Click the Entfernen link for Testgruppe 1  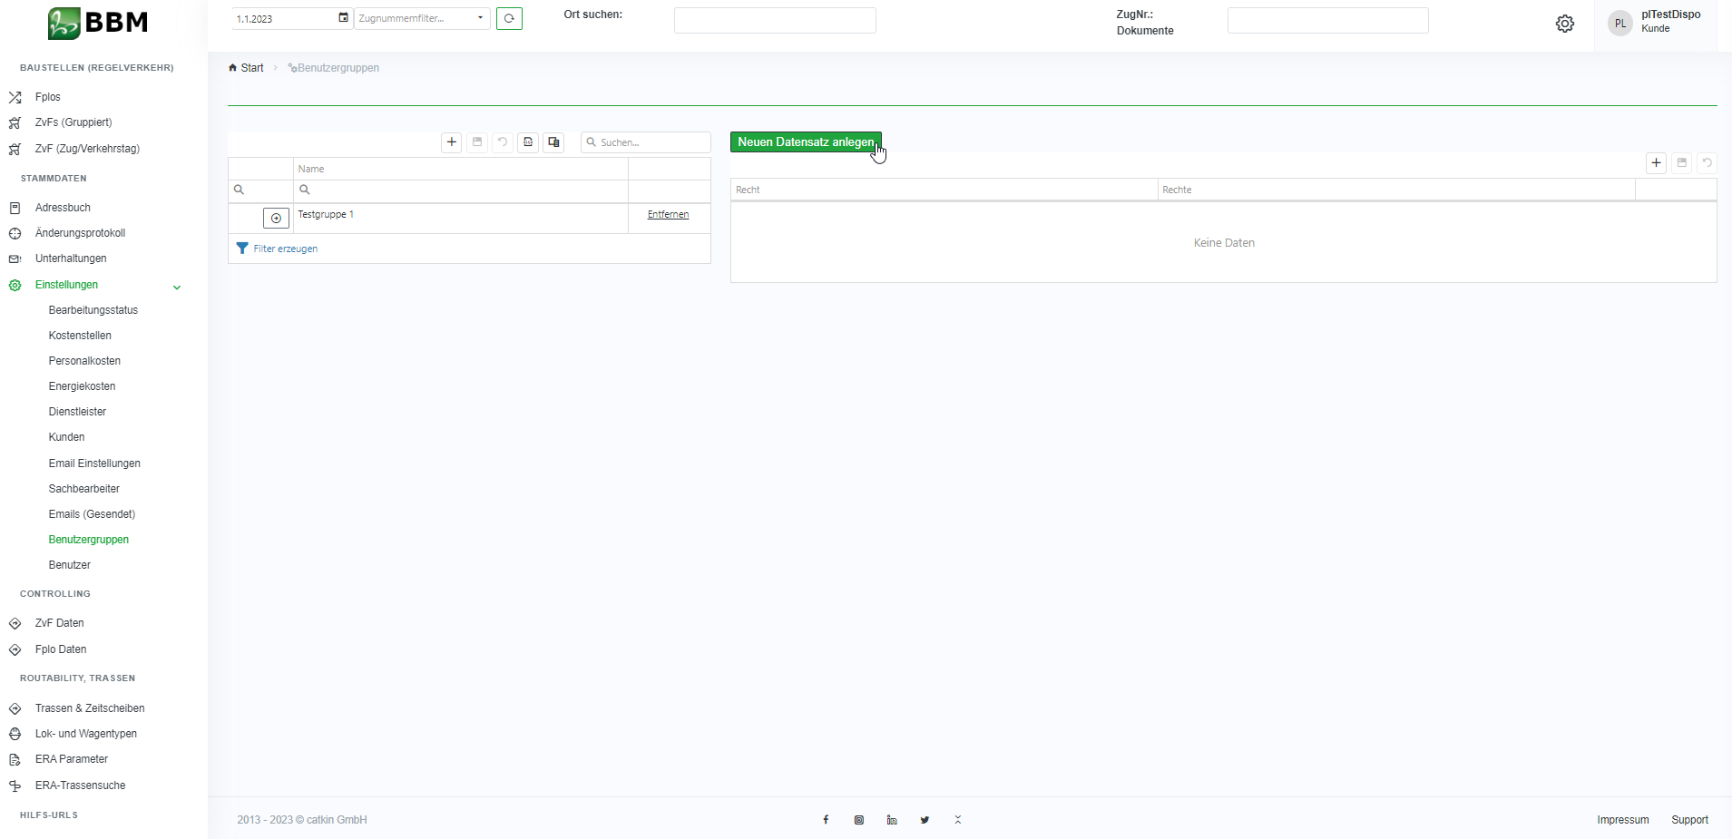pos(668,215)
